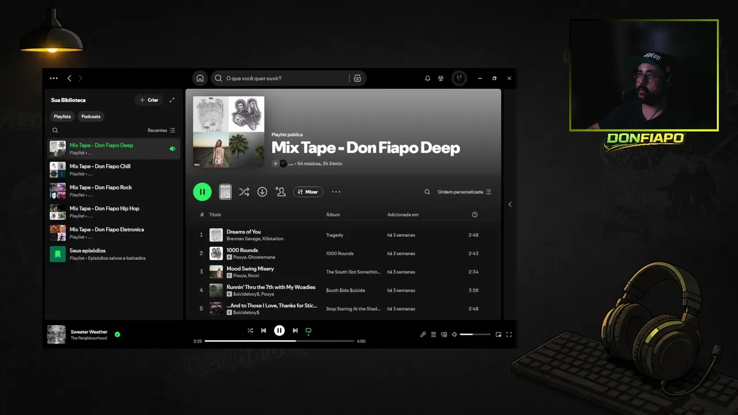Mute volume via speaker icon
738x415 pixels.
point(454,334)
